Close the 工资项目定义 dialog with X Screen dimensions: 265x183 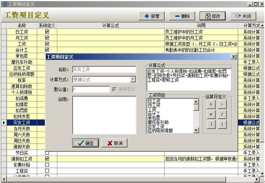[x=234, y=57]
